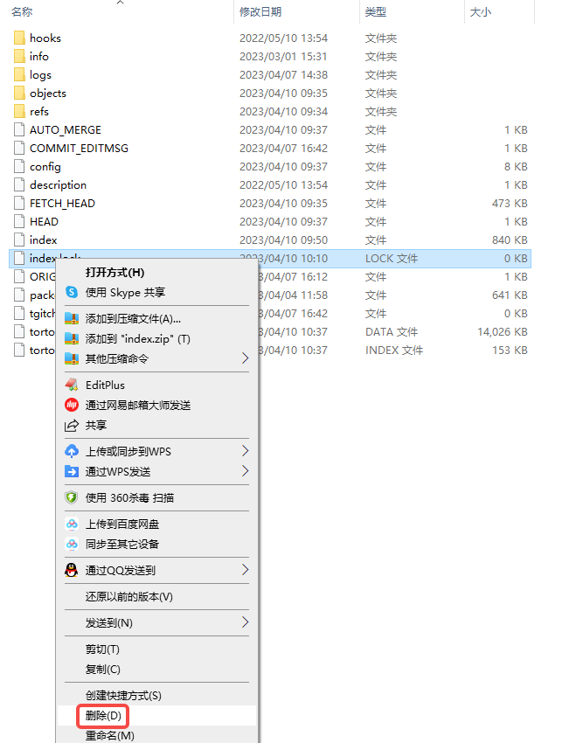
Task: Click the AUTO_MERGE file icon
Action: pyautogui.click(x=19, y=130)
